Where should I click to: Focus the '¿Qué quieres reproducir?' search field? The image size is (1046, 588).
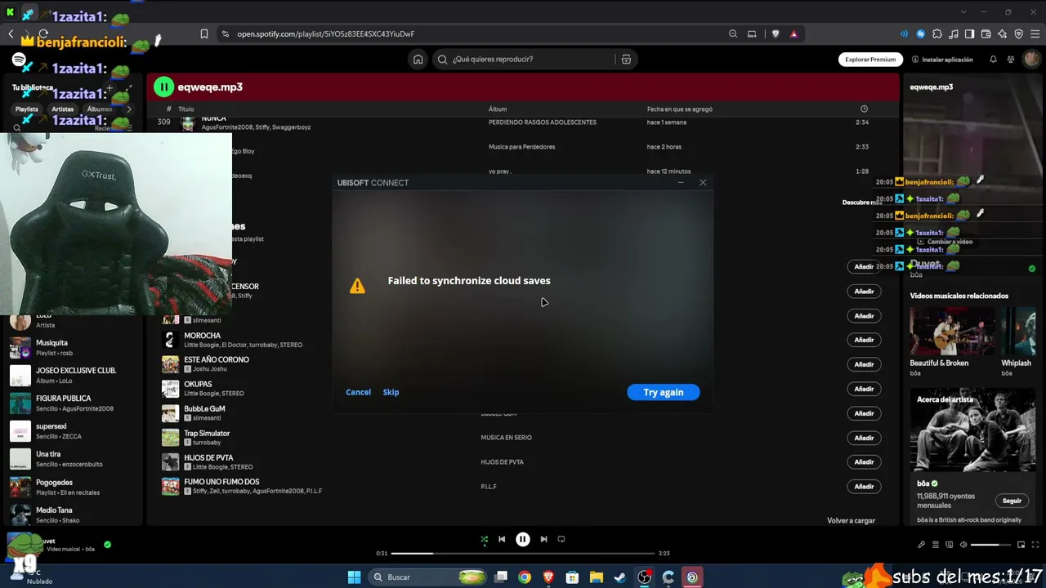533,59
